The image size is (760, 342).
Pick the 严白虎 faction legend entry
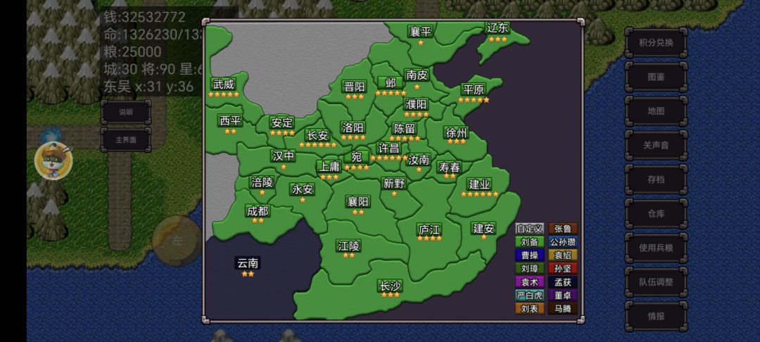(529, 295)
